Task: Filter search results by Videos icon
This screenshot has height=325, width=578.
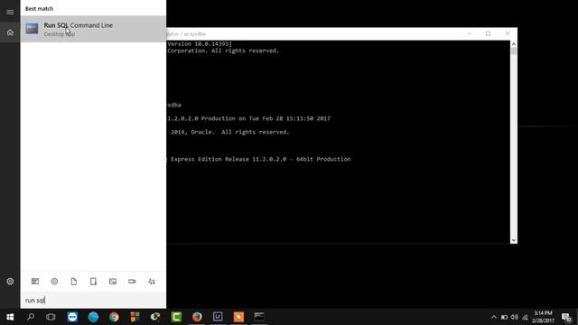Action: (132, 282)
